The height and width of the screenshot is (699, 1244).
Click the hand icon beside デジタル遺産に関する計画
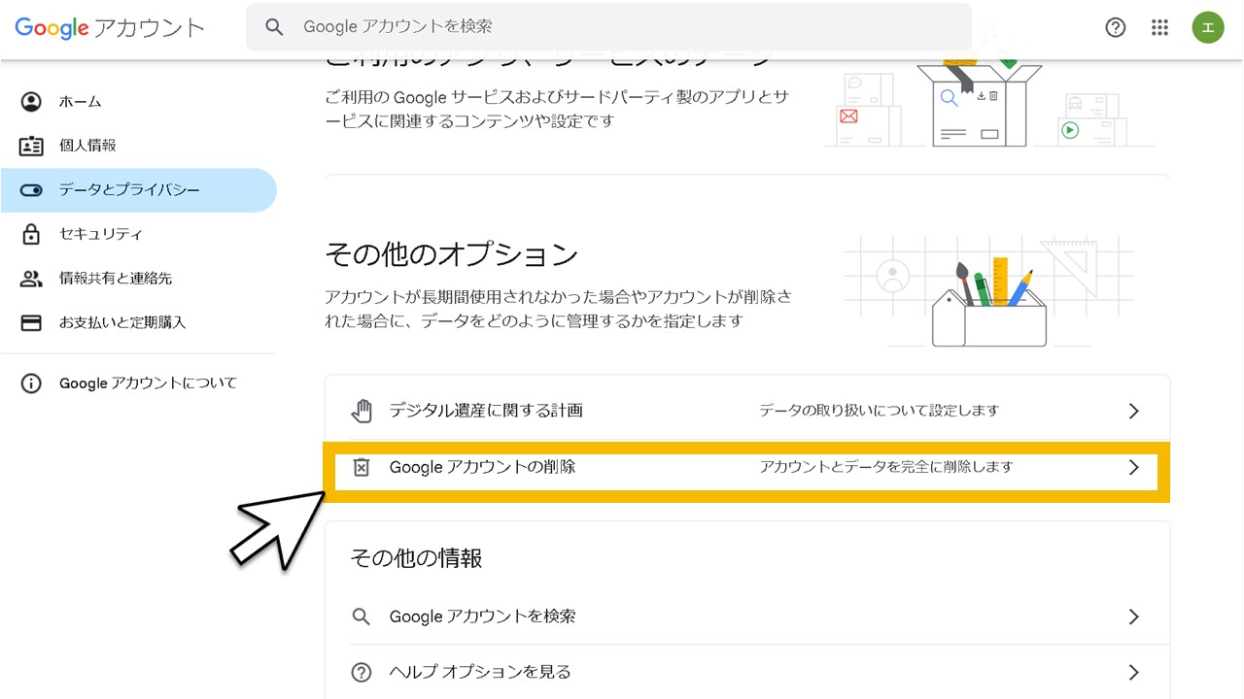point(362,410)
